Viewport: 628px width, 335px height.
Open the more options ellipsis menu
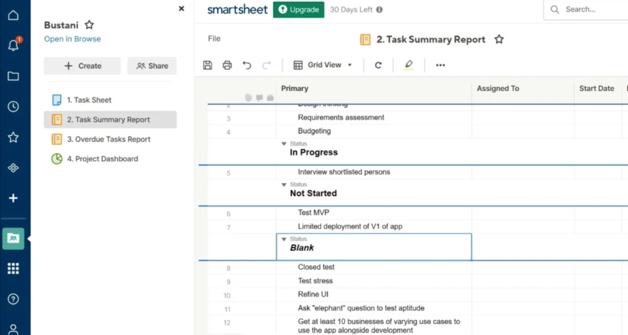(x=440, y=65)
